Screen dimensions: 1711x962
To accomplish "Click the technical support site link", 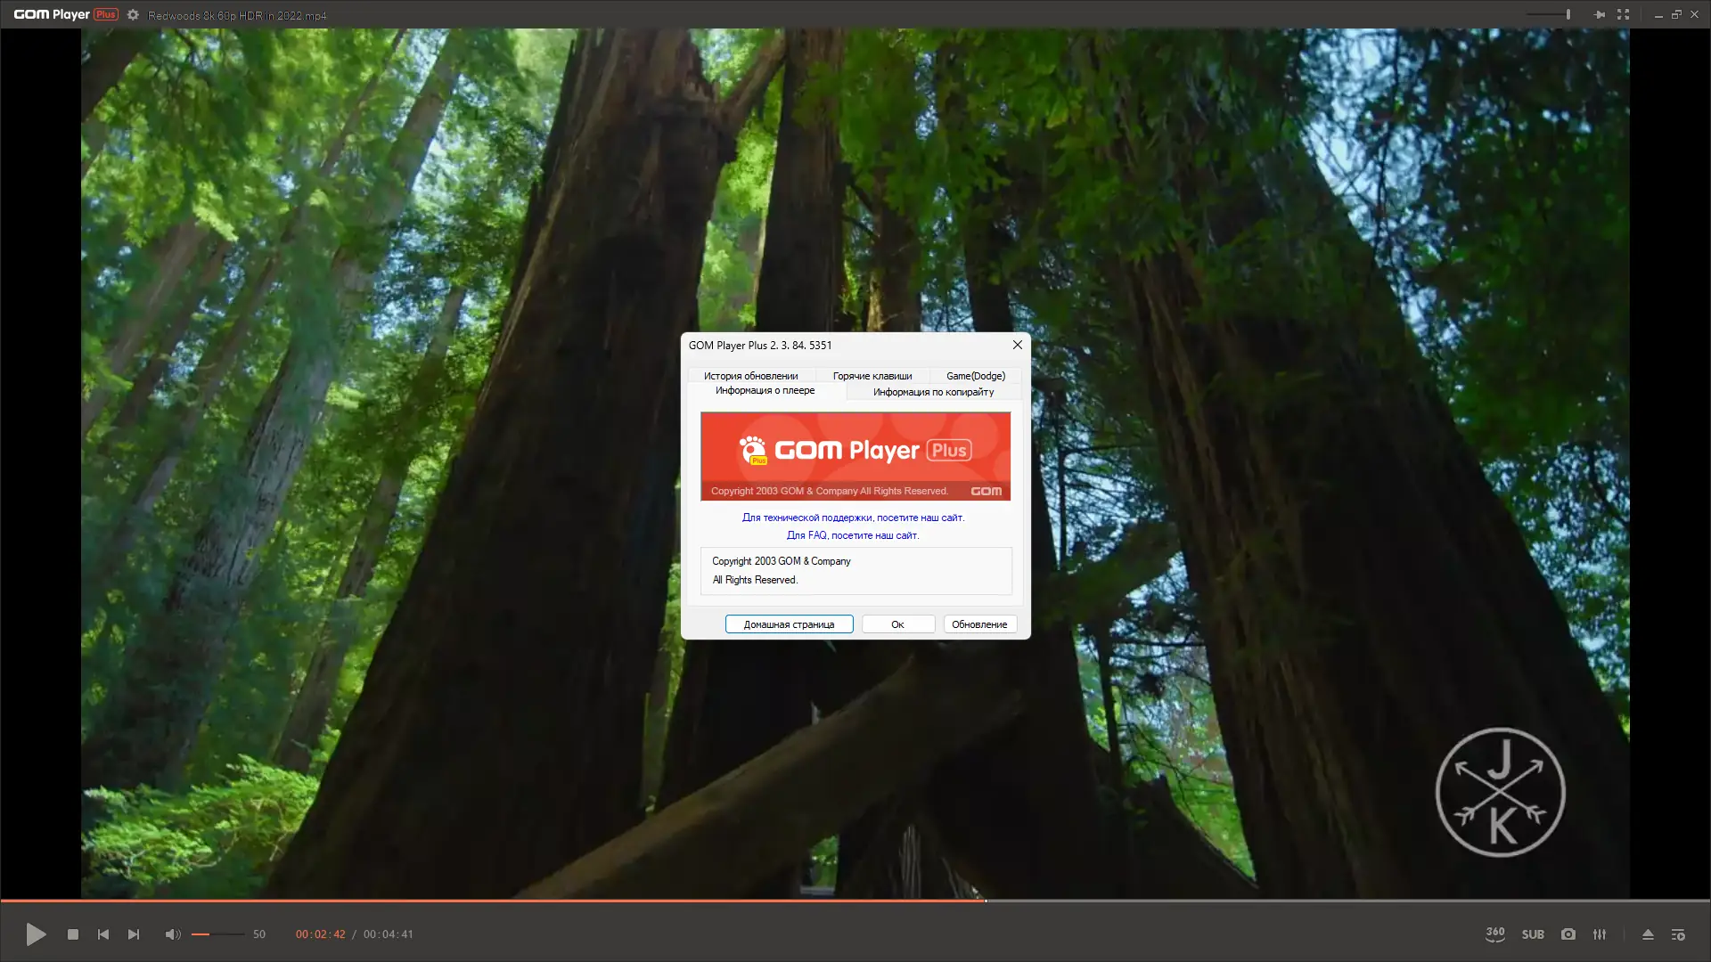I will 853,518.
